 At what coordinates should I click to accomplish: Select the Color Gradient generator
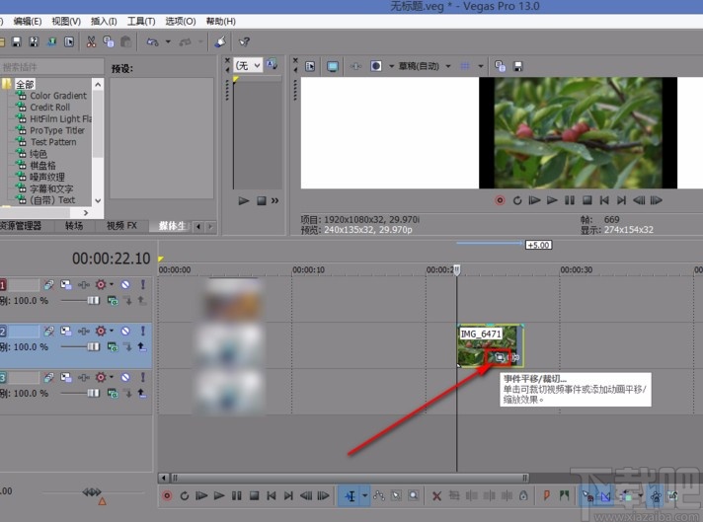coord(57,96)
